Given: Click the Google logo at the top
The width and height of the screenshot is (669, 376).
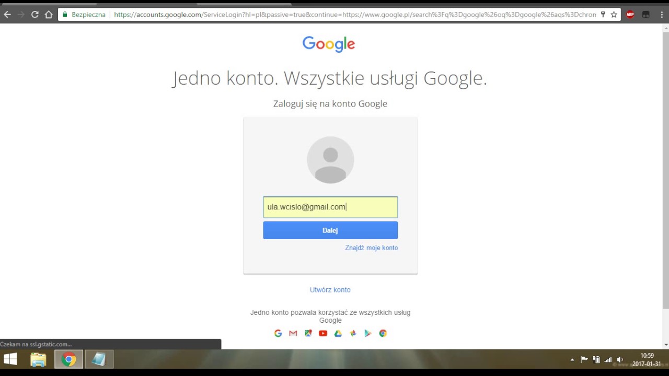Looking at the screenshot, I should (x=329, y=44).
